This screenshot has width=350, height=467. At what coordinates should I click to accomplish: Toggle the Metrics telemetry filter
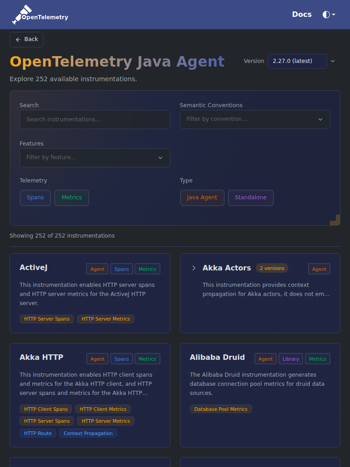point(72,197)
